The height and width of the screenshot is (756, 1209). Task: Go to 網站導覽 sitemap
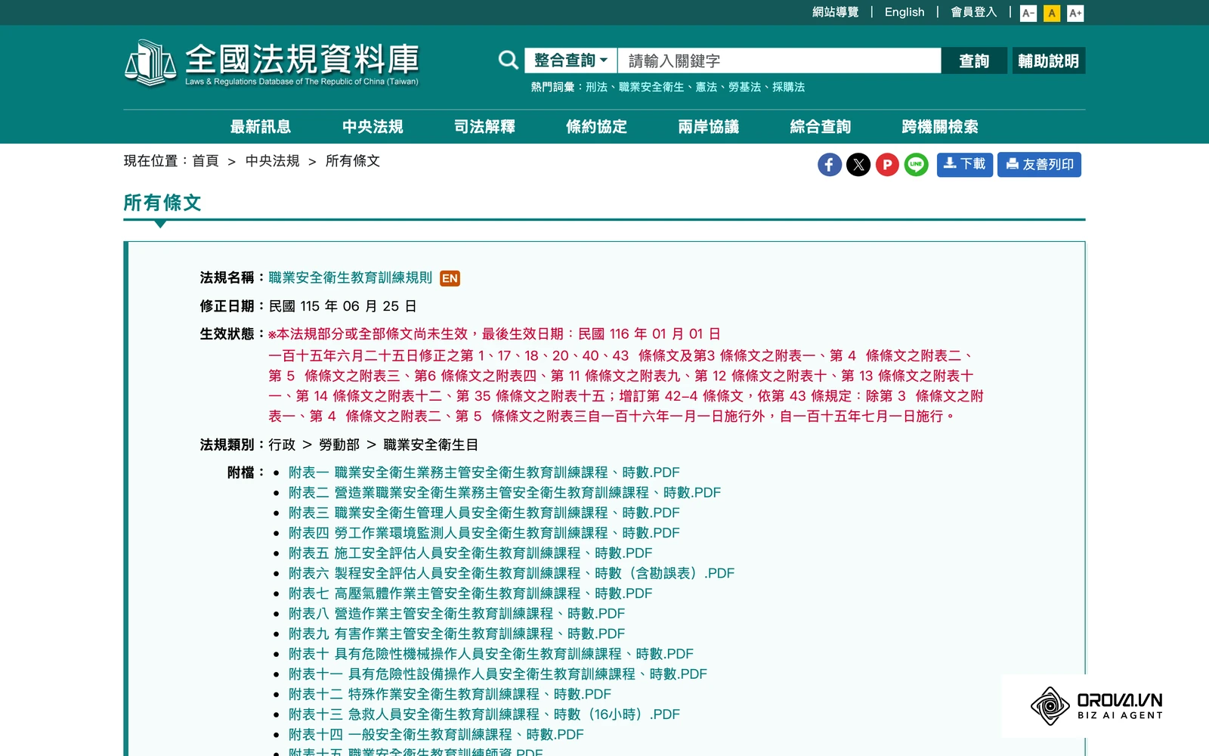[x=835, y=12]
